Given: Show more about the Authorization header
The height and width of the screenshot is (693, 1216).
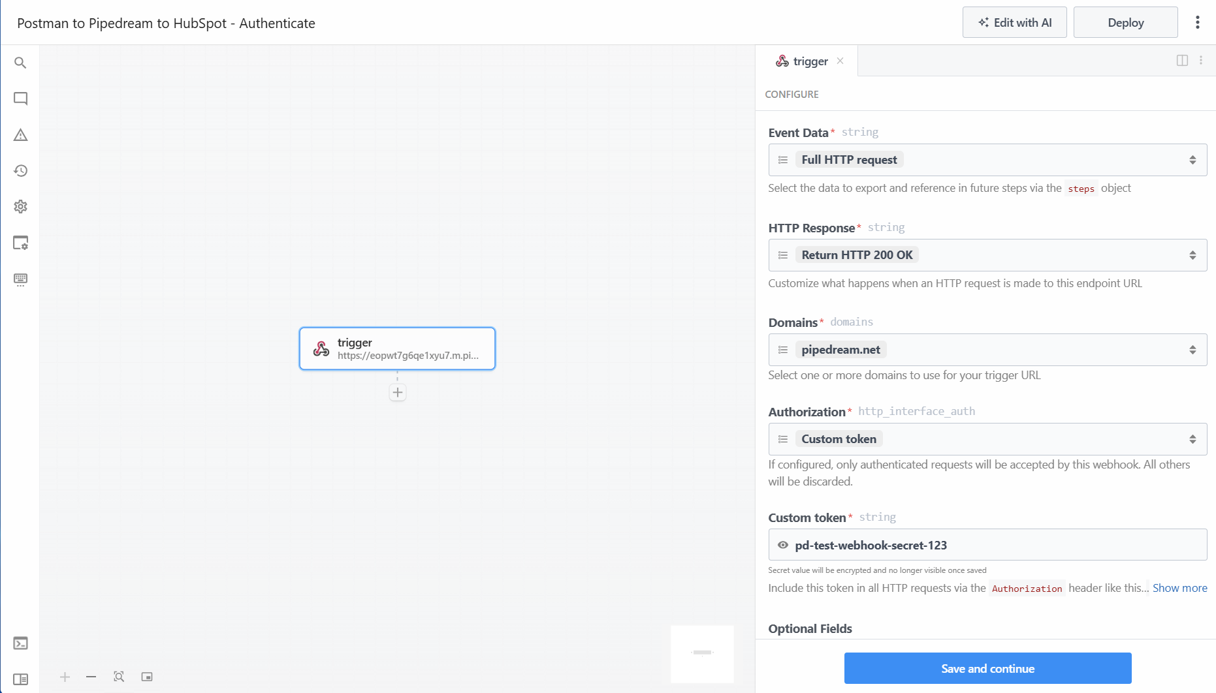Looking at the screenshot, I should coord(1179,588).
